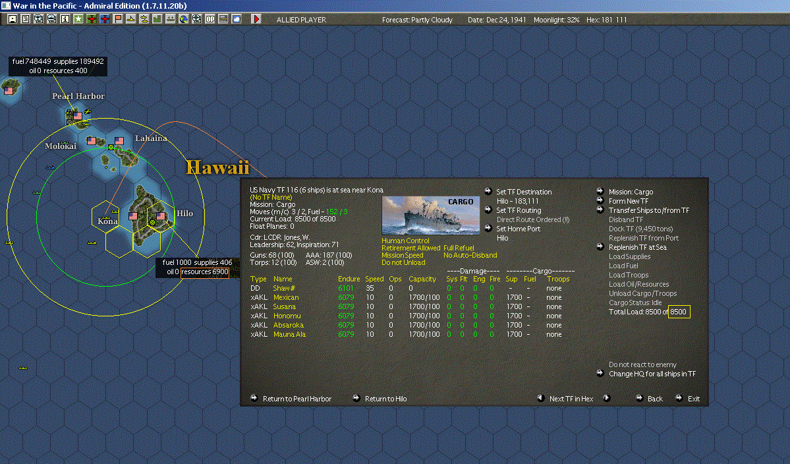Click the green factory toolbar icon
The height and width of the screenshot is (464, 790).
[157, 19]
